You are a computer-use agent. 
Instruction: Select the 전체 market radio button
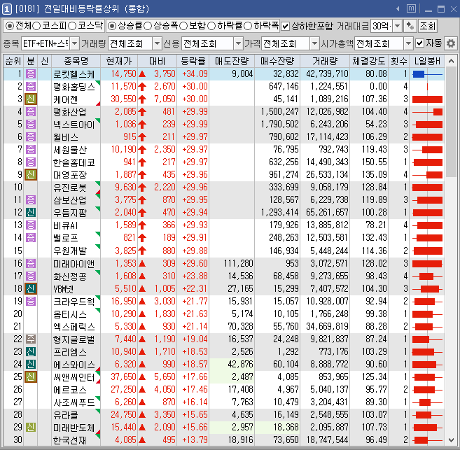coord(10,26)
